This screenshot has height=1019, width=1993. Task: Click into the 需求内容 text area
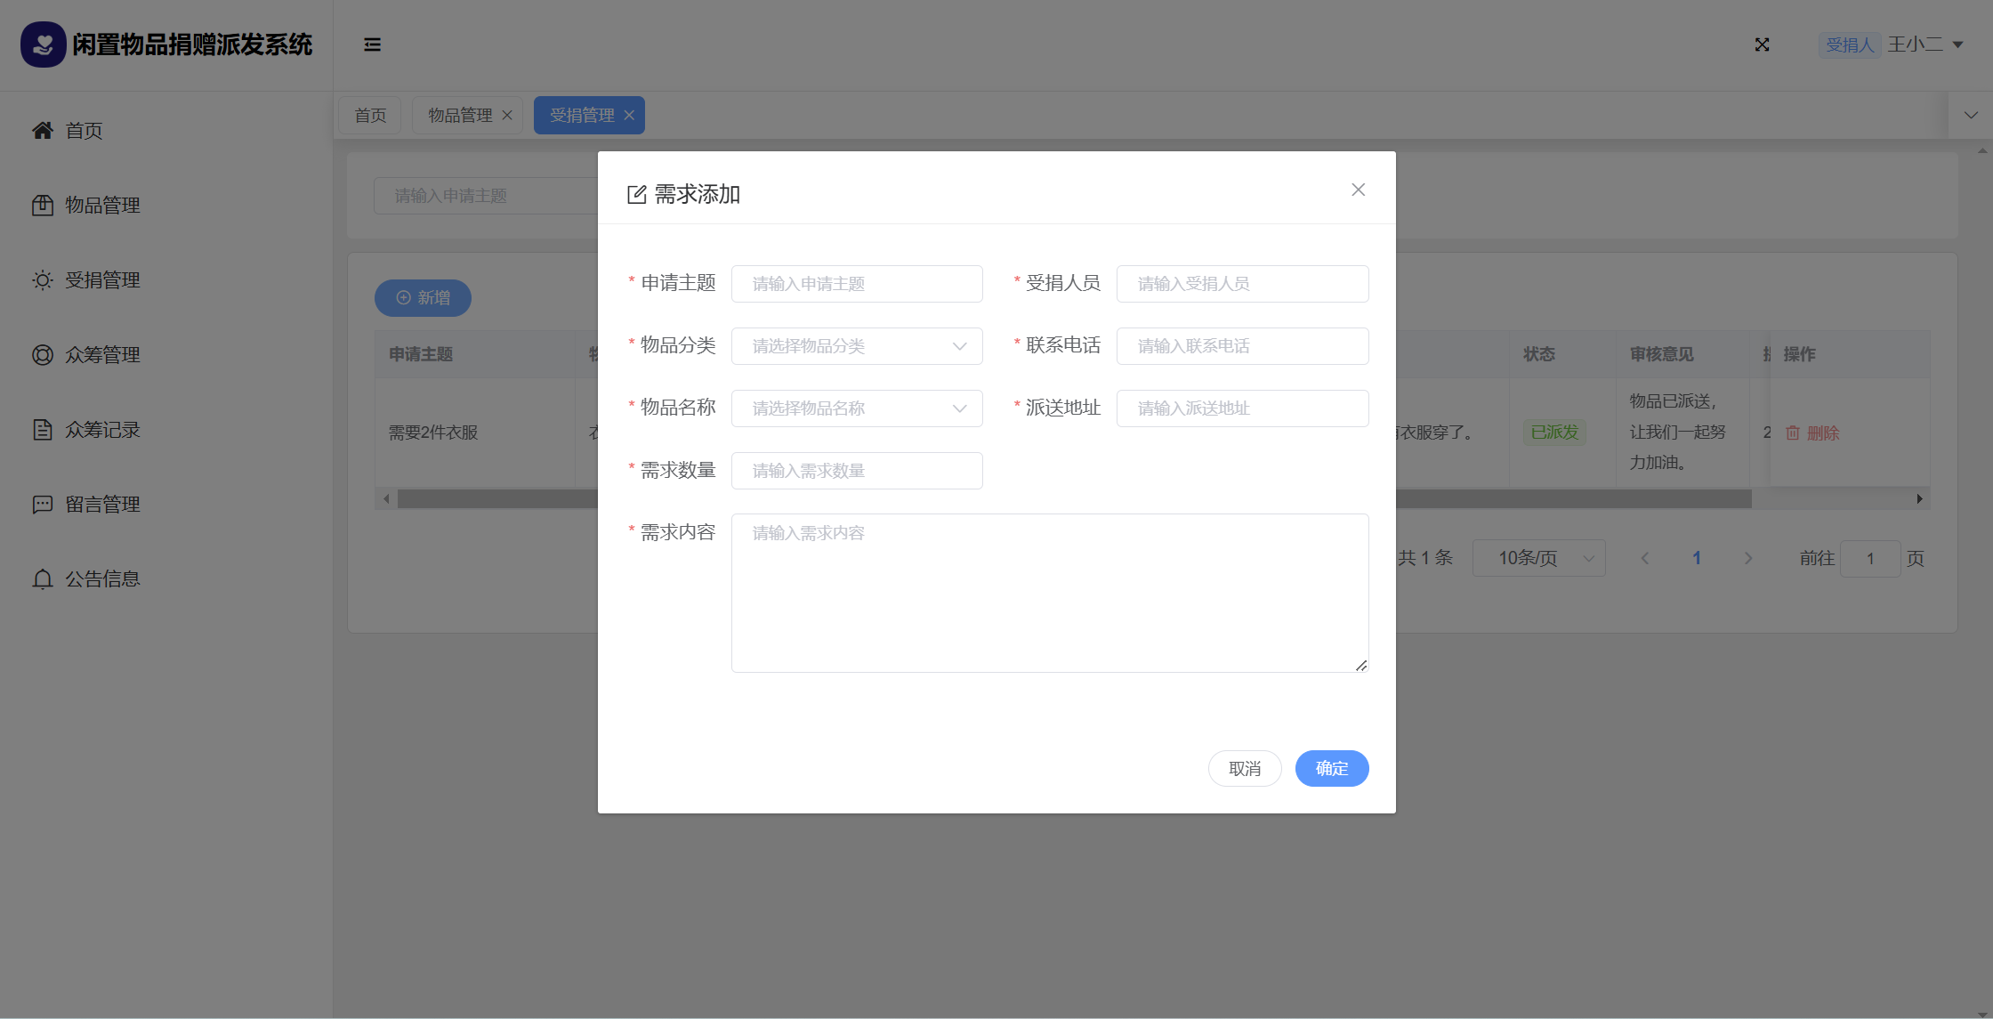coord(1049,593)
